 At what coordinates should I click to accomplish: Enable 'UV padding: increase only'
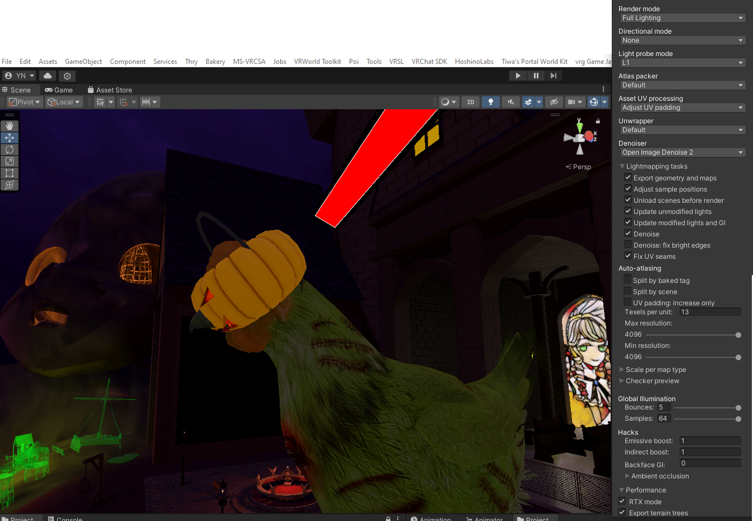(627, 303)
